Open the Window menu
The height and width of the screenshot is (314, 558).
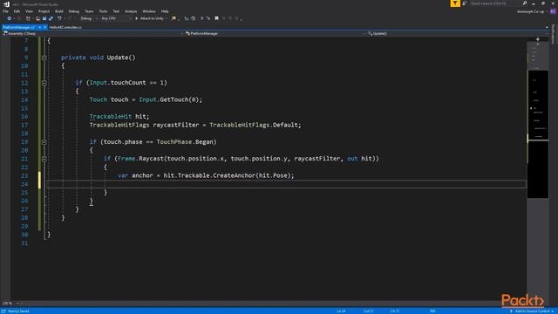(x=149, y=11)
